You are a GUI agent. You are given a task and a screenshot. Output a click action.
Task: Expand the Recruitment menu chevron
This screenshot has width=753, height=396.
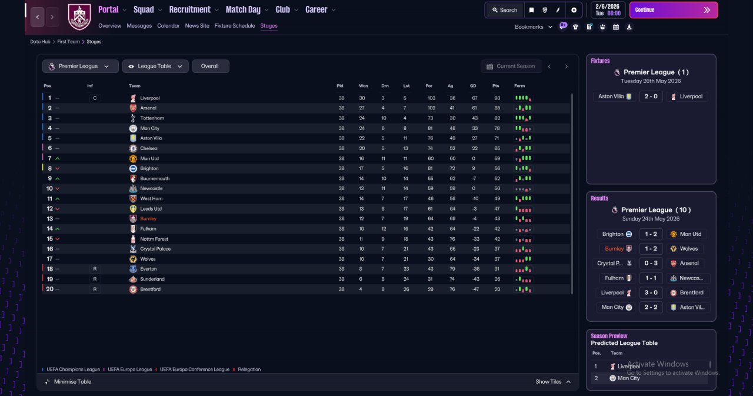pyautogui.click(x=217, y=10)
